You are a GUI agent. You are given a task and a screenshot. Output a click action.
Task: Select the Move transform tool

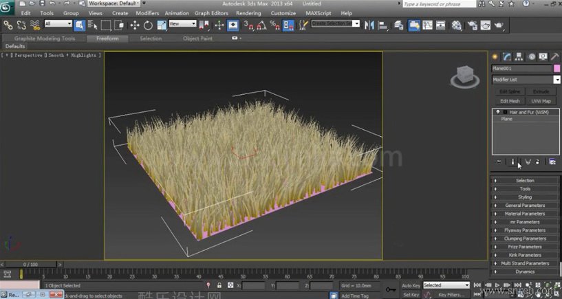pos(135,25)
